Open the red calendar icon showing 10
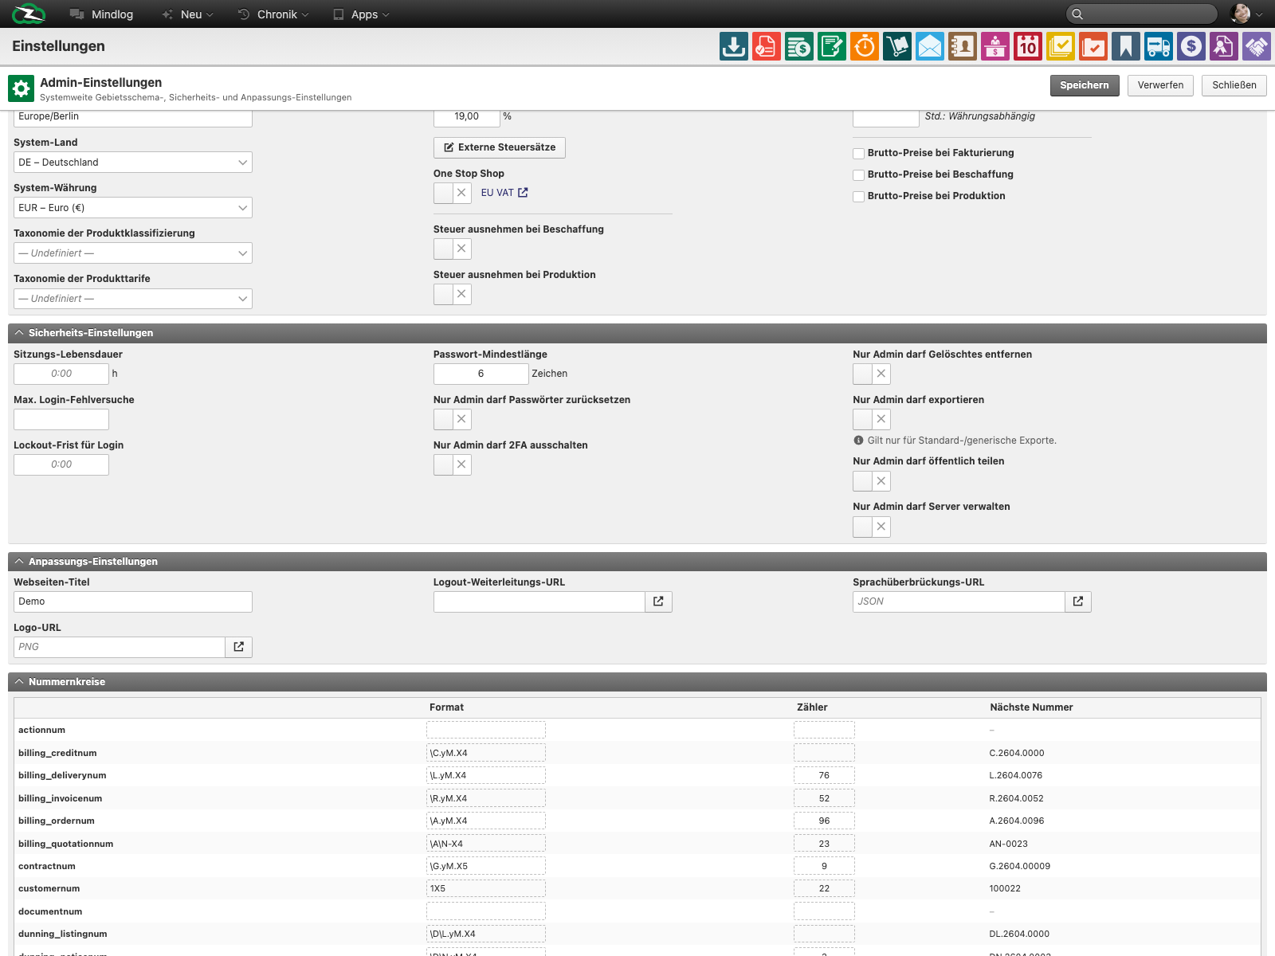The height and width of the screenshot is (956, 1275). pos(1027,46)
